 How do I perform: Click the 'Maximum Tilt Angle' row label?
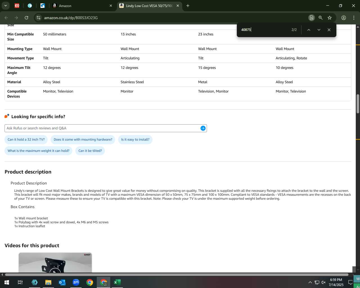point(19,70)
